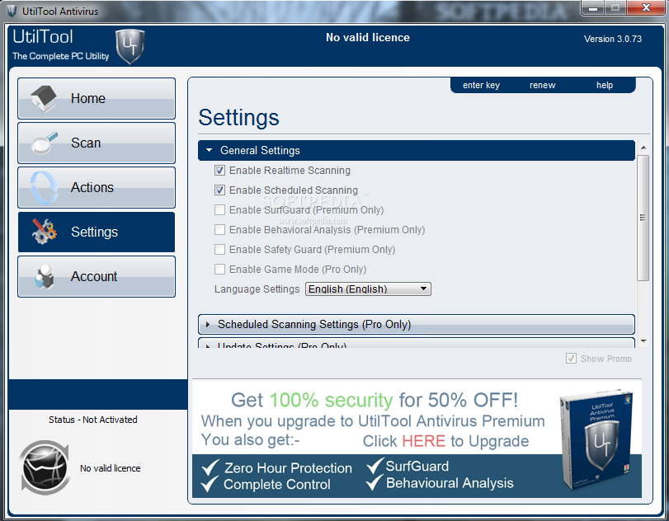669x521 pixels.
Task: Click the Zero Hour Protection promo item
Action: 277,467
